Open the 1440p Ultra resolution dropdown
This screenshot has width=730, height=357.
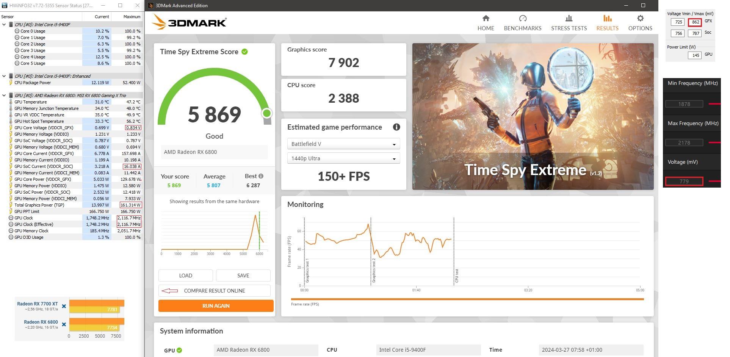point(343,158)
